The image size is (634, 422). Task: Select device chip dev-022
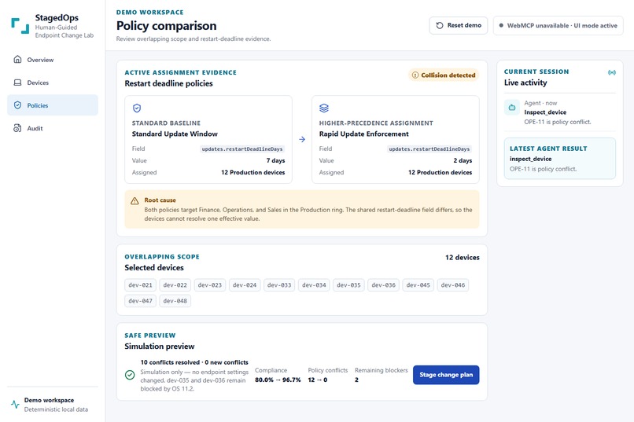(175, 285)
